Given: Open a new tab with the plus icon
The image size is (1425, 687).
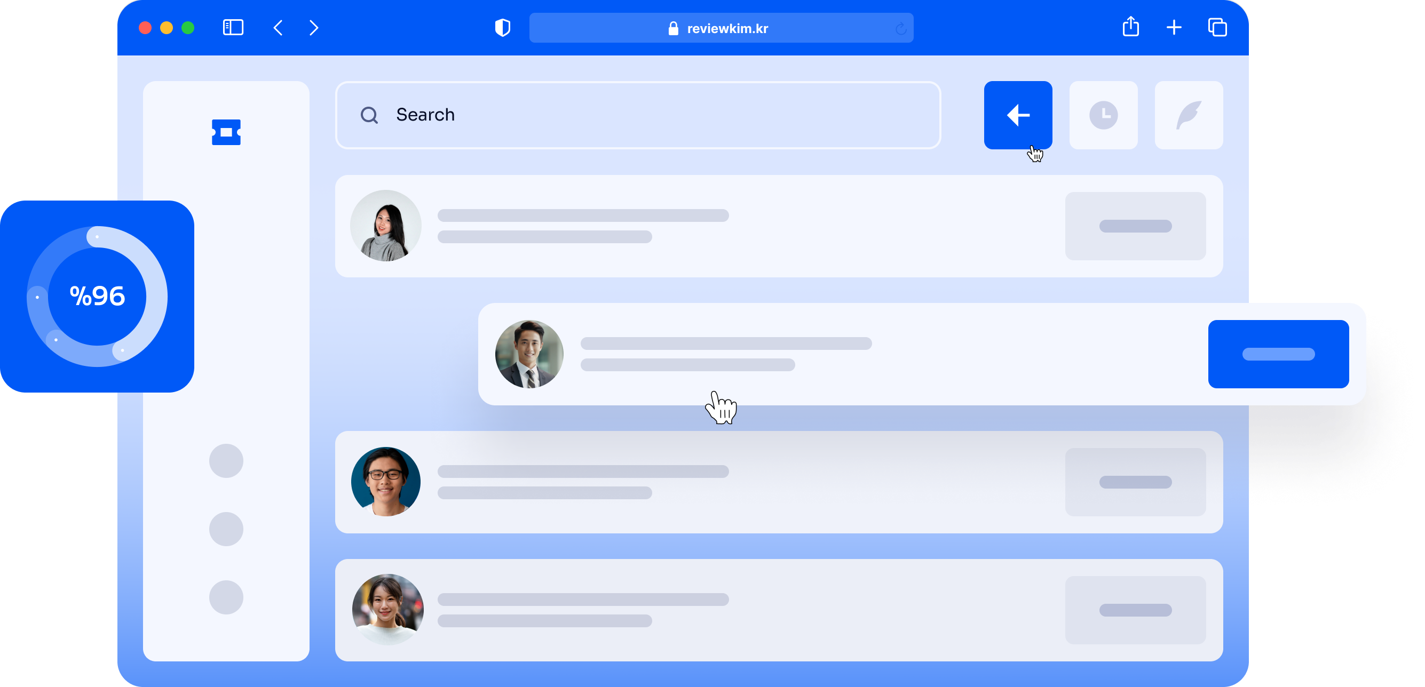Looking at the screenshot, I should tap(1174, 28).
